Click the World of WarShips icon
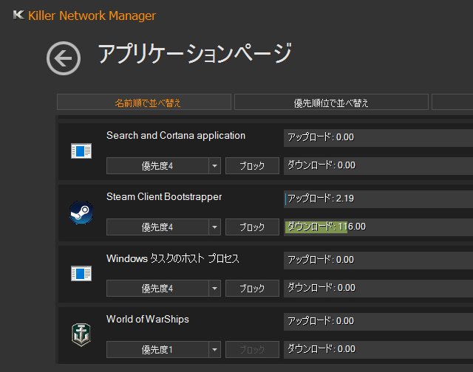The width and height of the screenshot is (473, 372). coord(80,335)
